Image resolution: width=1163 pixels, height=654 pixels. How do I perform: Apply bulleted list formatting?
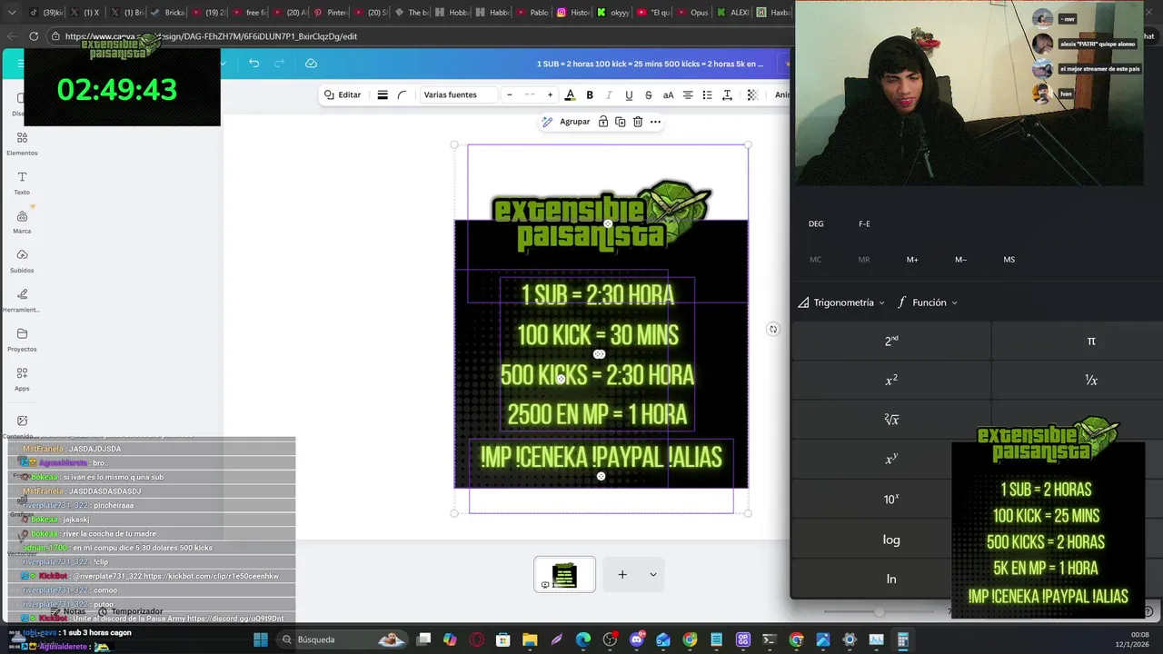point(707,95)
